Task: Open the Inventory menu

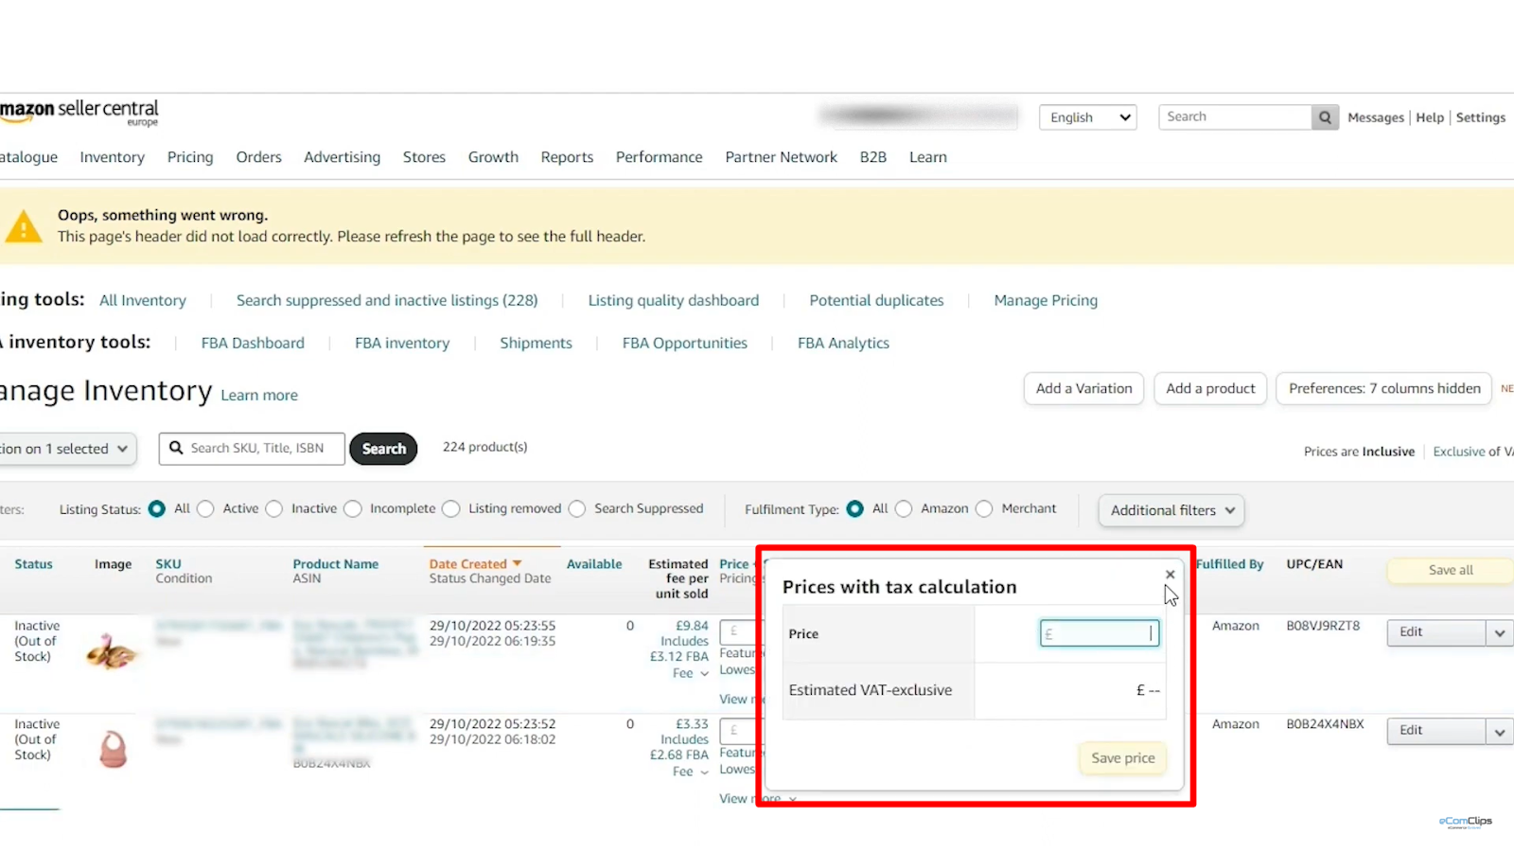Action: (113, 157)
